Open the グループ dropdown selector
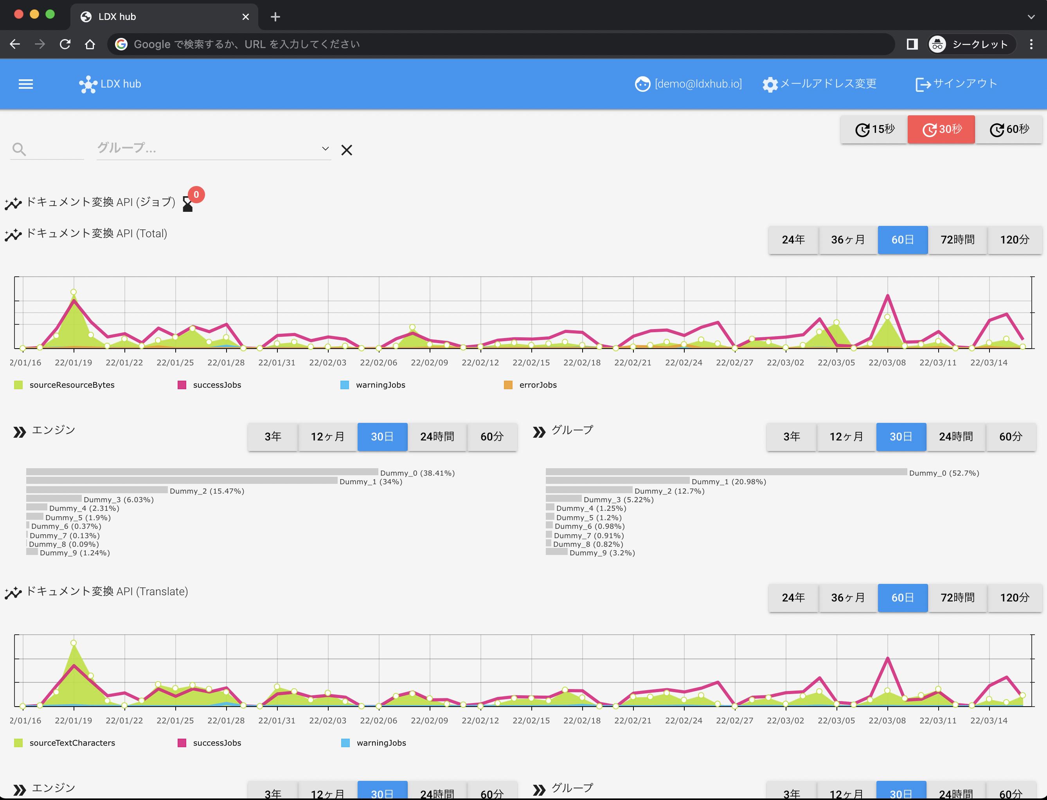The height and width of the screenshot is (800, 1047). point(325,149)
